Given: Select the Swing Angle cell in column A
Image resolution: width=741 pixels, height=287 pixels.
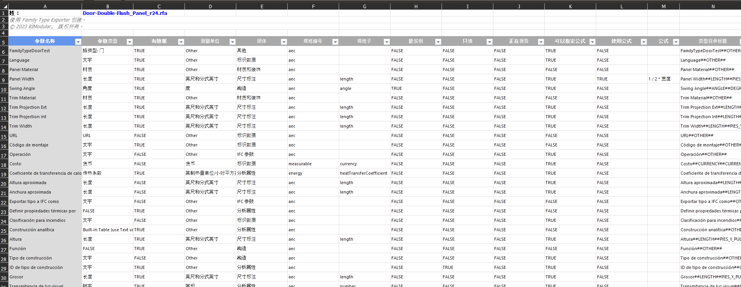Looking at the screenshot, I should click(x=45, y=88).
